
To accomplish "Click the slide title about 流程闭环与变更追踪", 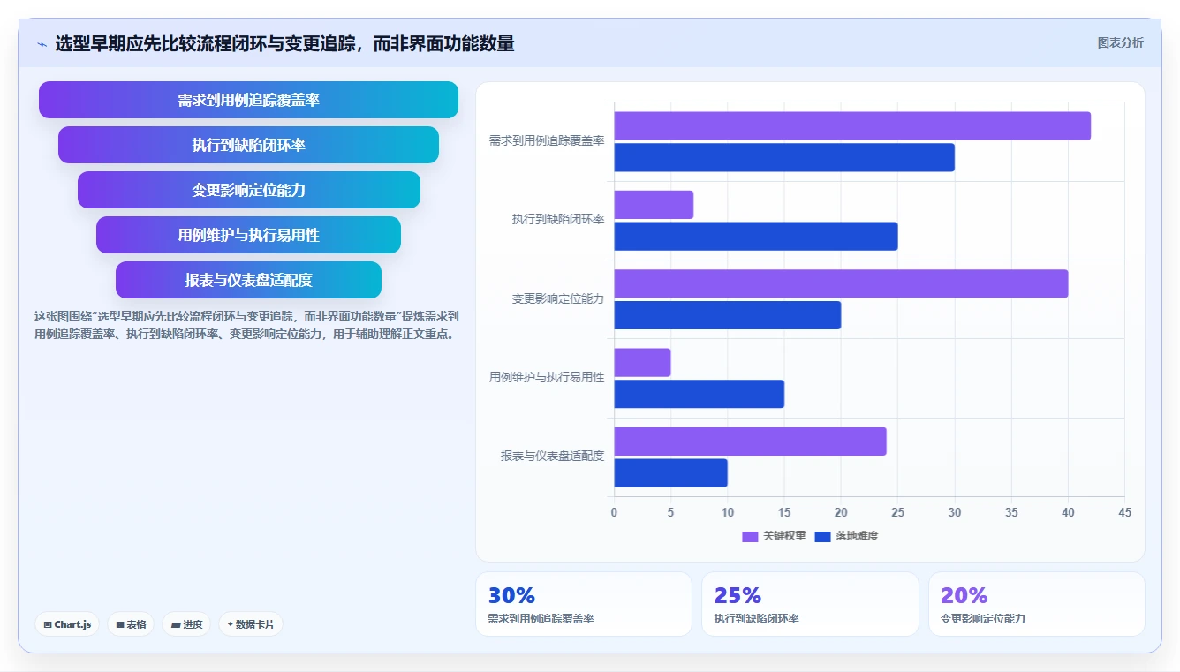I will [284, 43].
